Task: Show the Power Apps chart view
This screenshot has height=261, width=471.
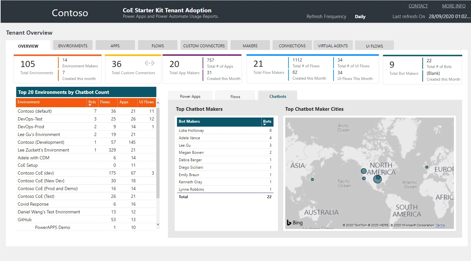Action: [x=190, y=96]
